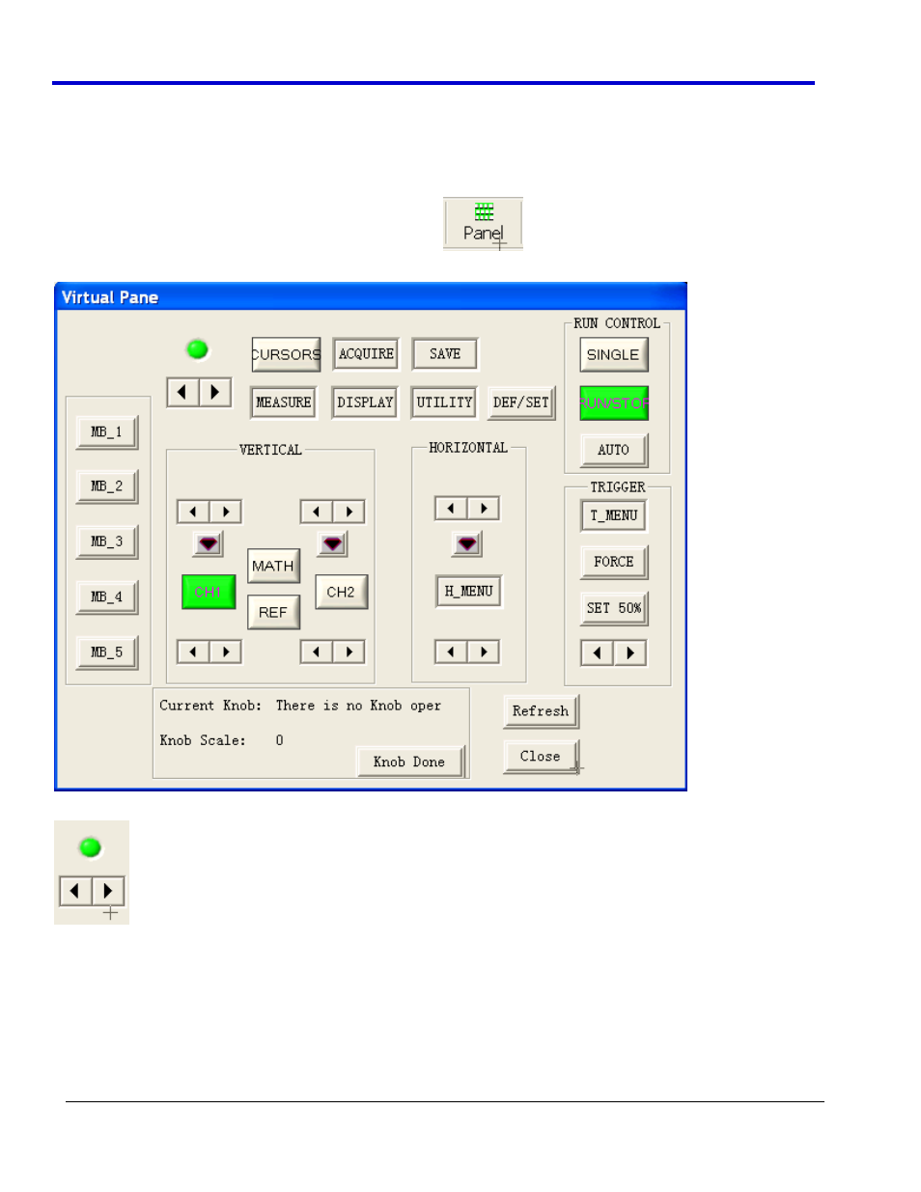
Task: Close the Virtual Panel window
Action: click(541, 757)
